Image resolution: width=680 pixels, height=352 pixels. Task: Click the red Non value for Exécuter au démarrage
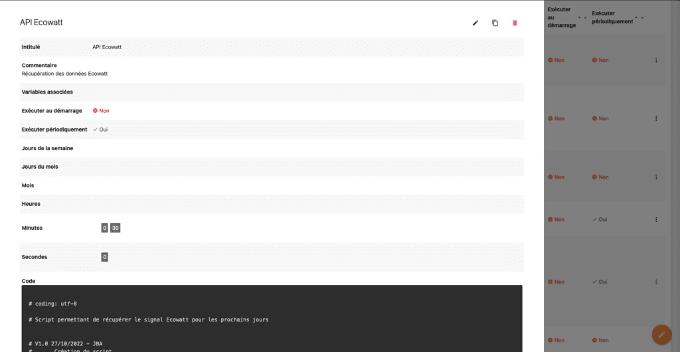point(101,111)
